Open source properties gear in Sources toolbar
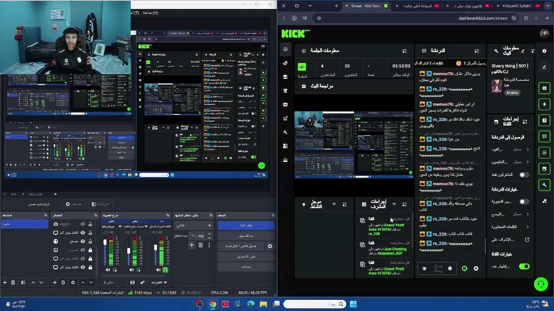 pyautogui.click(x=73, y=282)
